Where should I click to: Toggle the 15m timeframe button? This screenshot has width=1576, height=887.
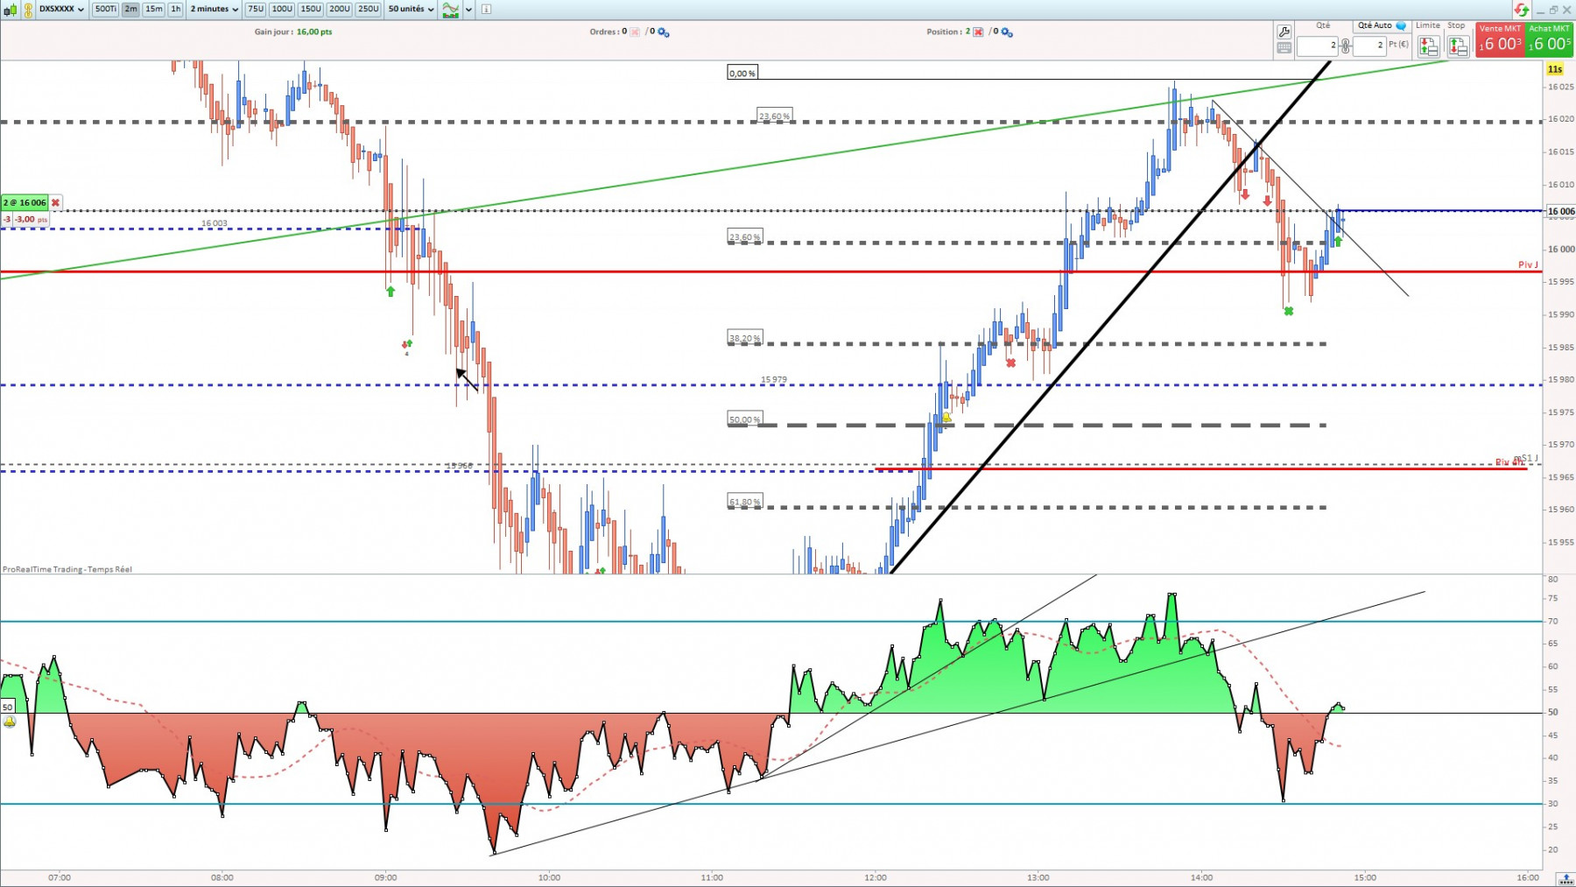(x=154, y=9)
